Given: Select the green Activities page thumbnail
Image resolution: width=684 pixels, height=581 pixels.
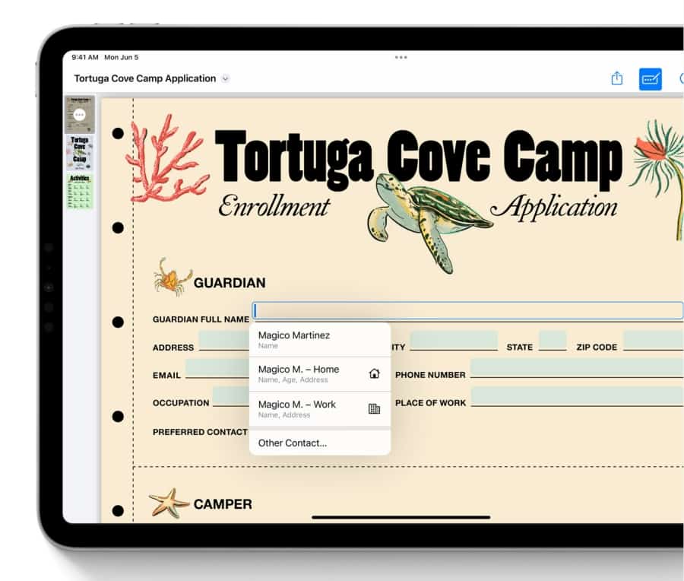Looking at the screenshot, I should click(80, 192).
